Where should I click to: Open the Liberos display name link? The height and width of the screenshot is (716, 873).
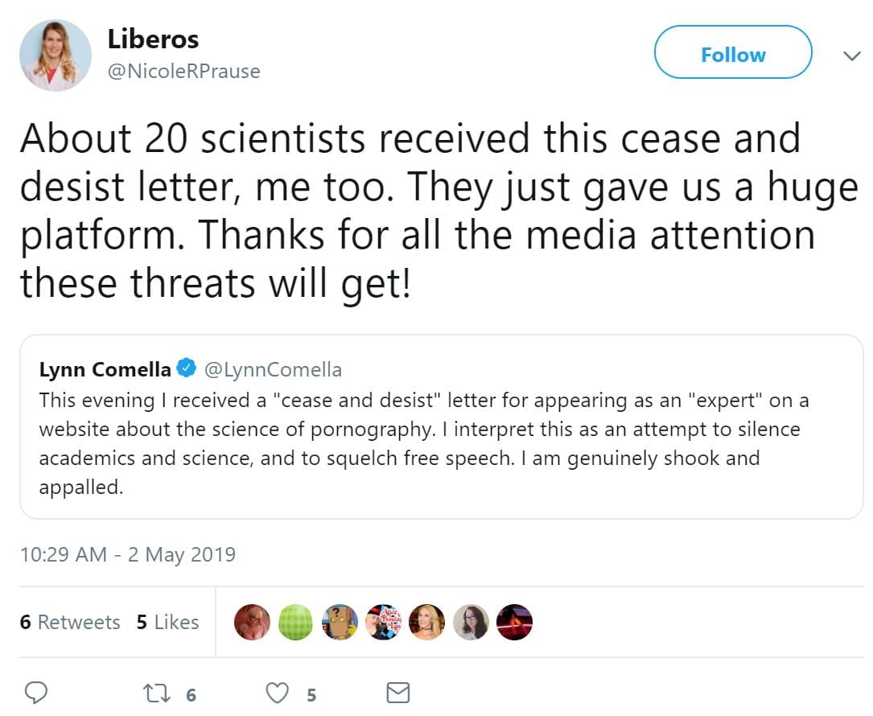[x=153, y=39]
